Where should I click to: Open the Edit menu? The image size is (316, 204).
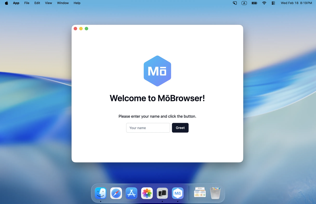click(x=37, y=3)
